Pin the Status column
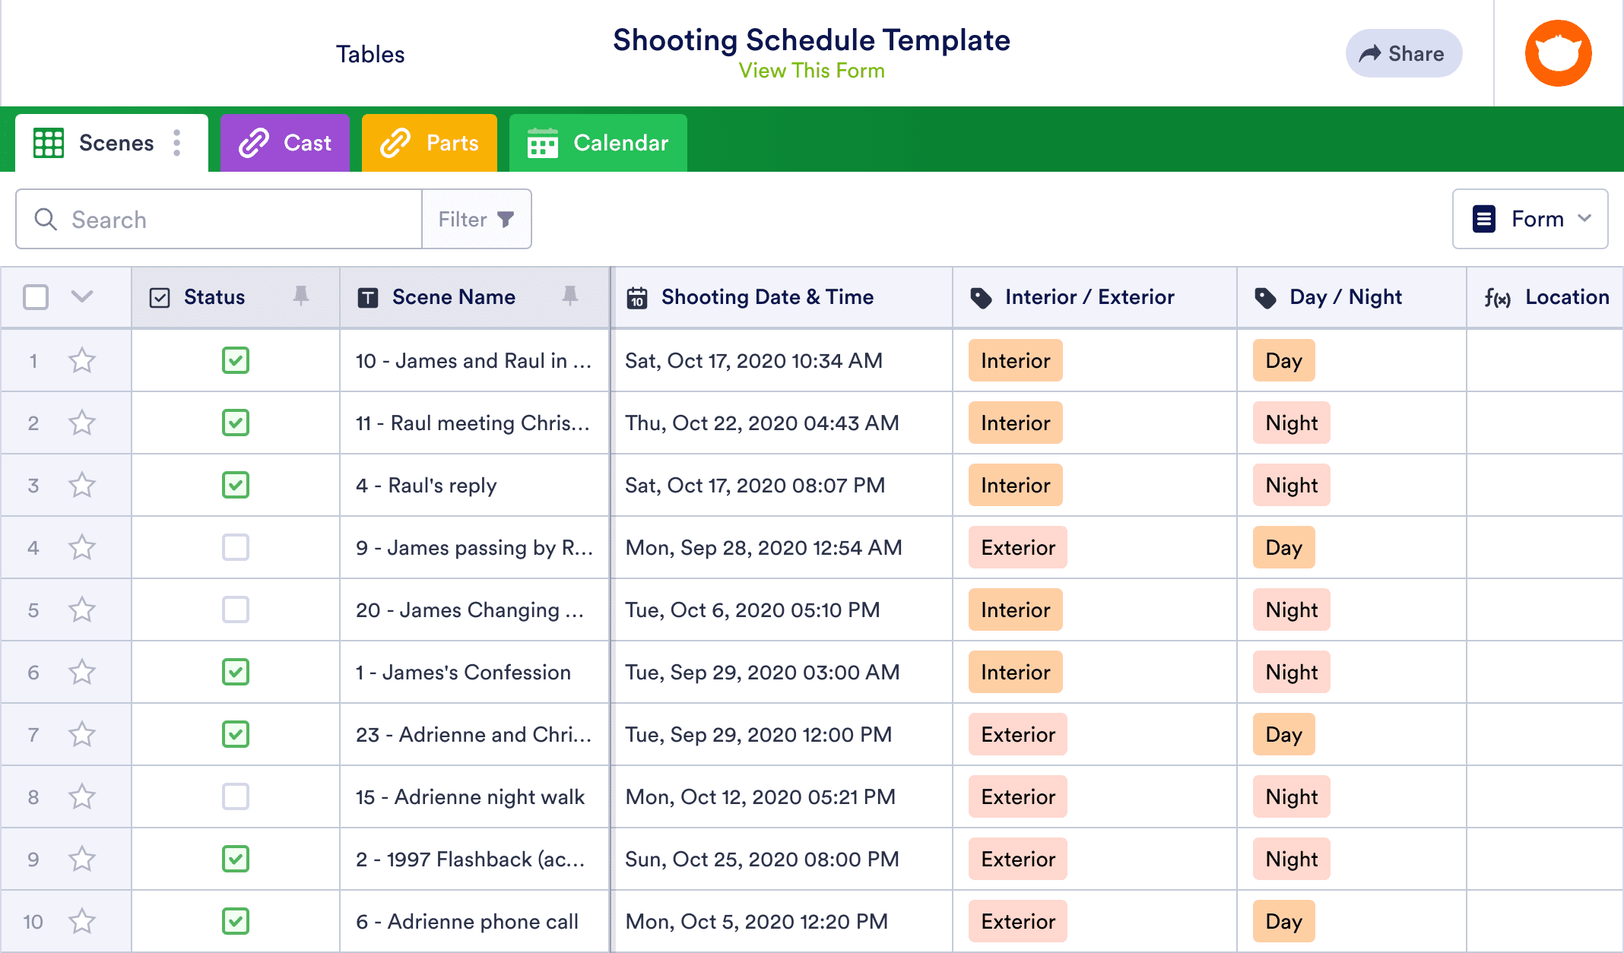The width and height of the screenshot is (1624, 953). click(x=301, y=296)
